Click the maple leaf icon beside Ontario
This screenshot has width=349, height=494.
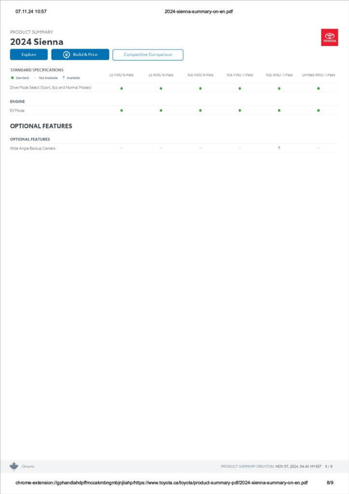(x=14, y=466)
